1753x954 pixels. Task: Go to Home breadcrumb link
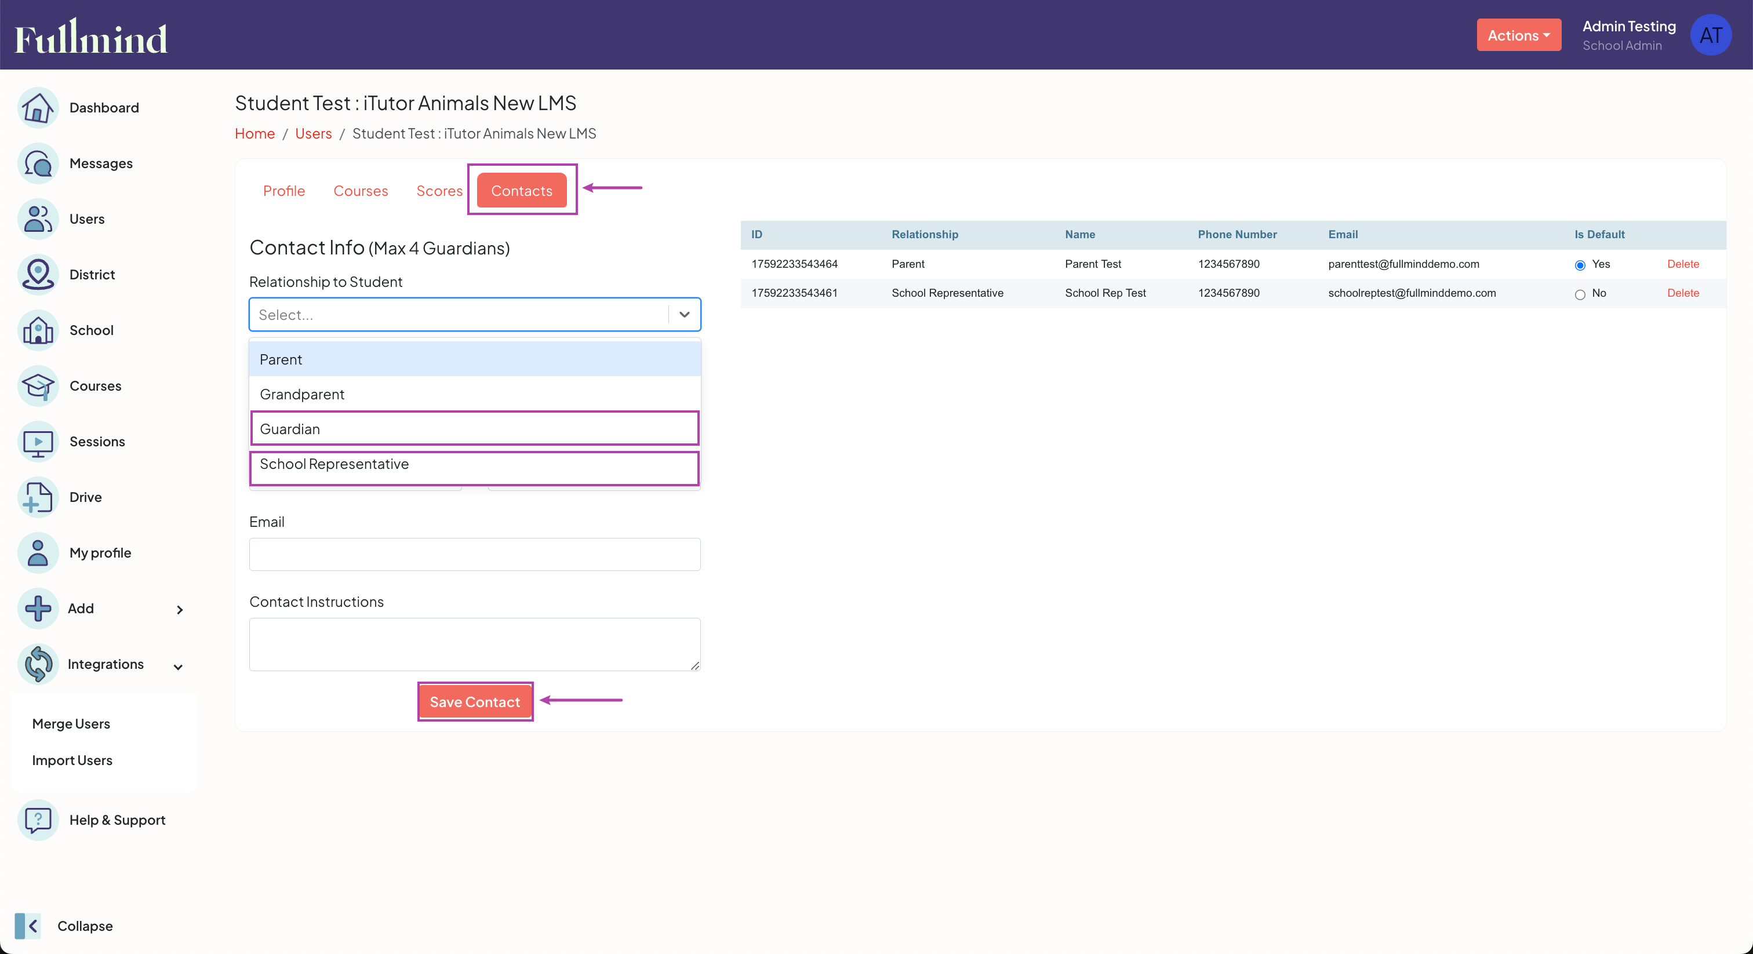254,133
